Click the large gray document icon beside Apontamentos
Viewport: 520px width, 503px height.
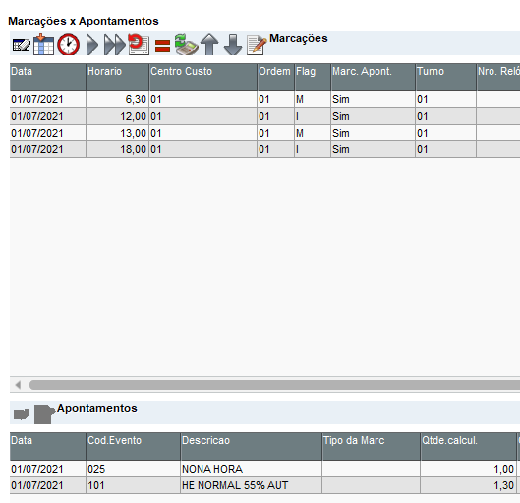(44, 415)
